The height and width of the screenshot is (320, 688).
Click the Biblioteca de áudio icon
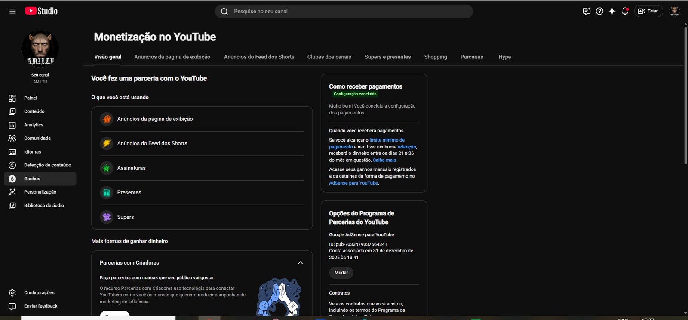[12, 206]
